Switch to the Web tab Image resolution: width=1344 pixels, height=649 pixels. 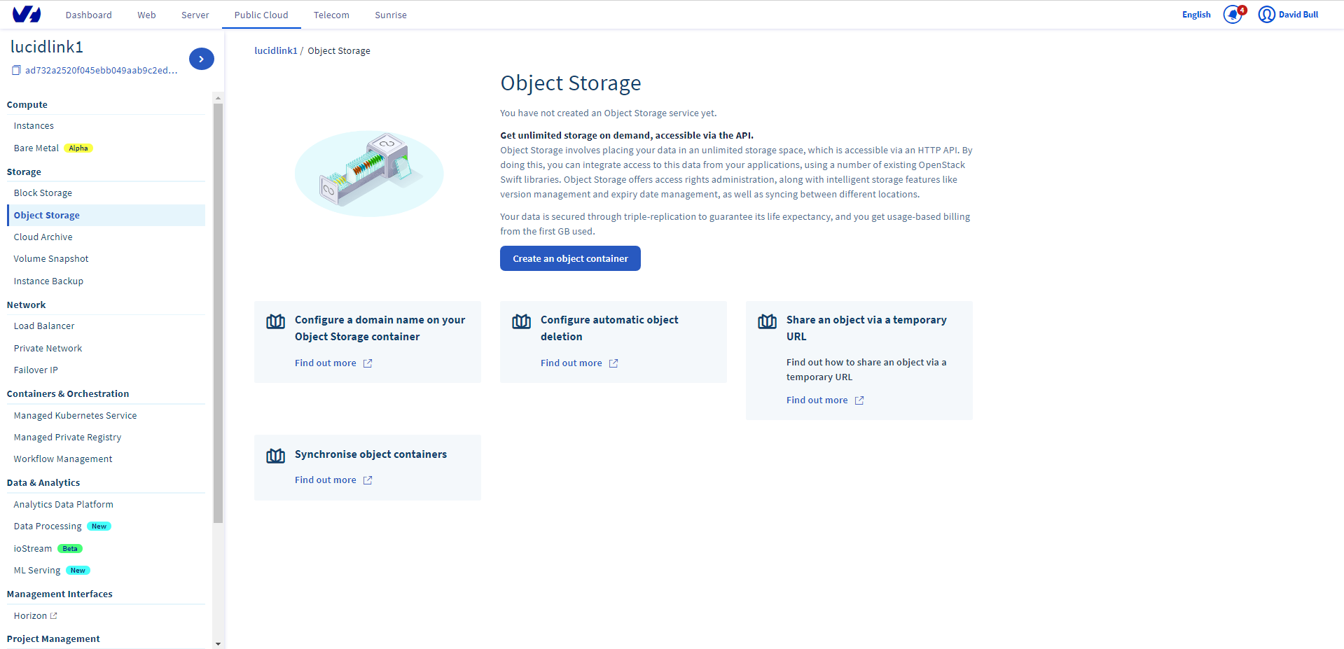click(x=146, y=15)
